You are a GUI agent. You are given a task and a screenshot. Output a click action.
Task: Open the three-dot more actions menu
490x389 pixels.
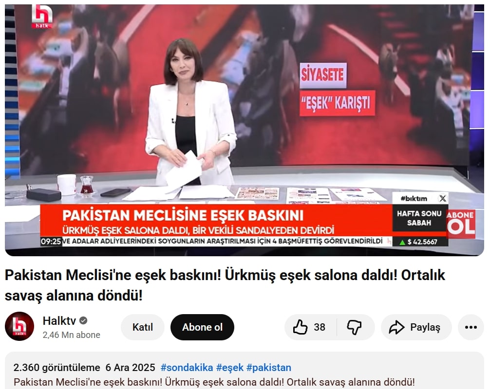point(471,327)
